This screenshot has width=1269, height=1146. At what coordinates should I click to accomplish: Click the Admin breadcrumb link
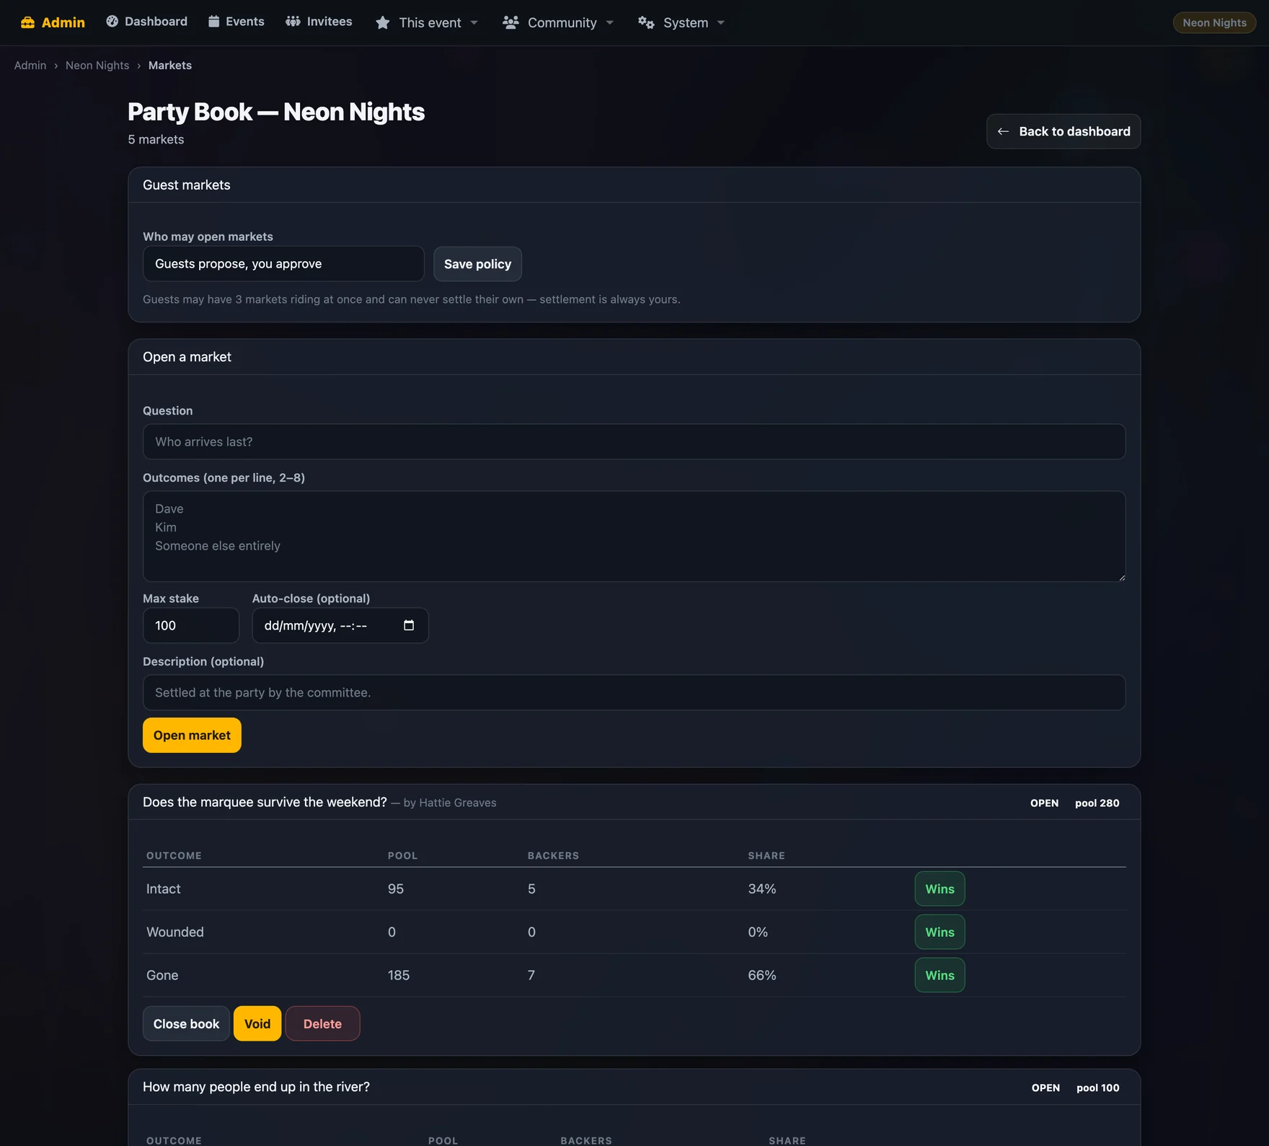coord(30,65)
